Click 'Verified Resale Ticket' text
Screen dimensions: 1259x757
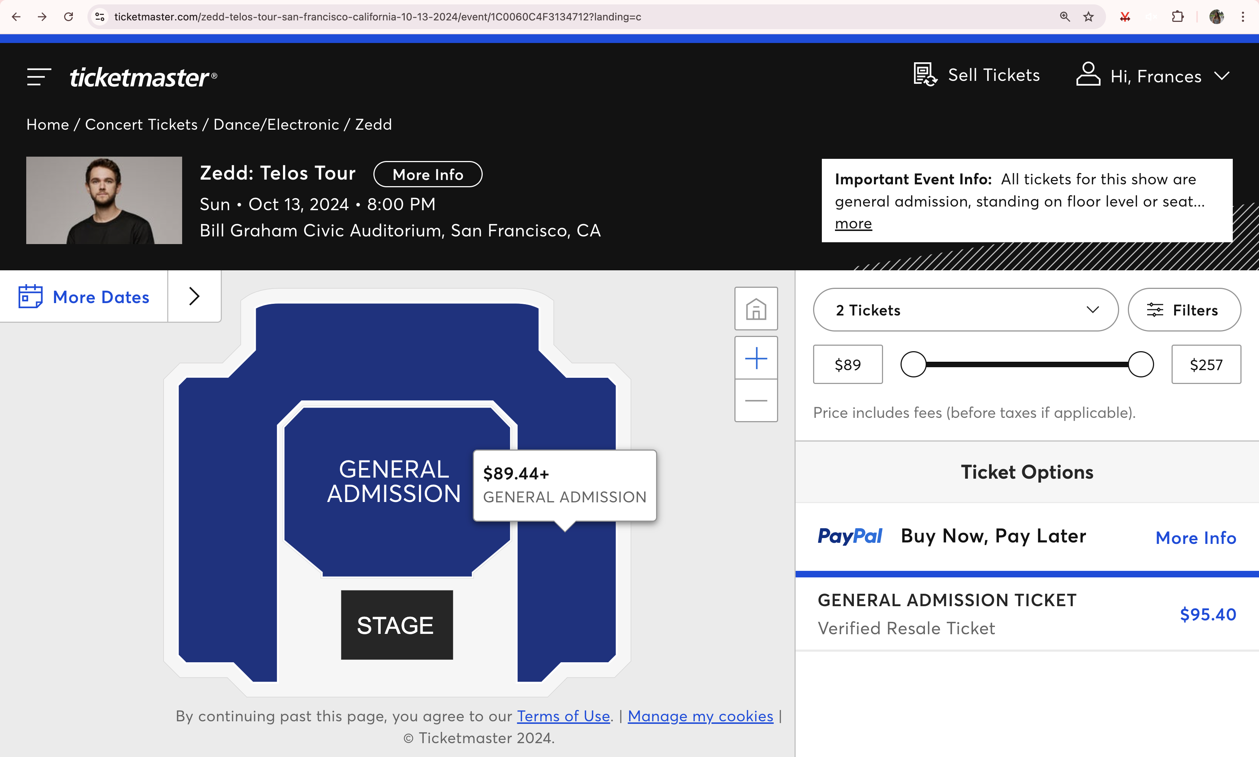click(x=906, y=628)
